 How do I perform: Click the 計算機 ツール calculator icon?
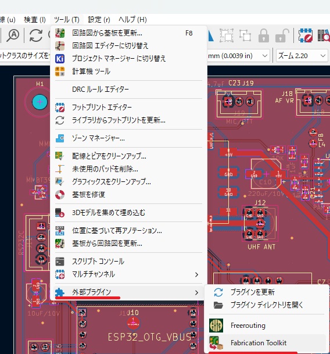point(60,71)
